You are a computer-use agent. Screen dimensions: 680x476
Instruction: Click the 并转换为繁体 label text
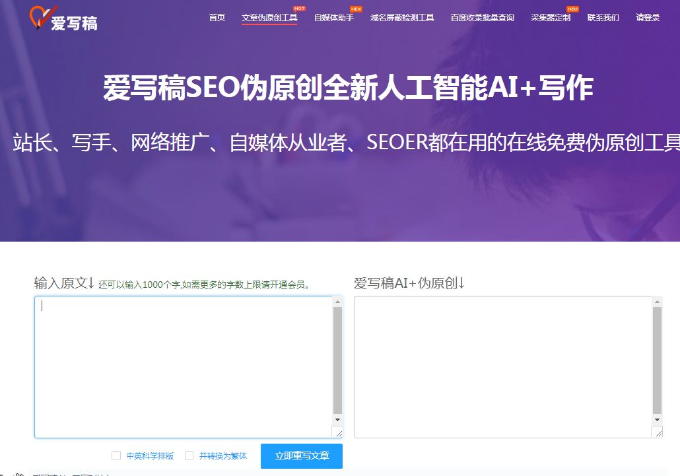point(223,456)
